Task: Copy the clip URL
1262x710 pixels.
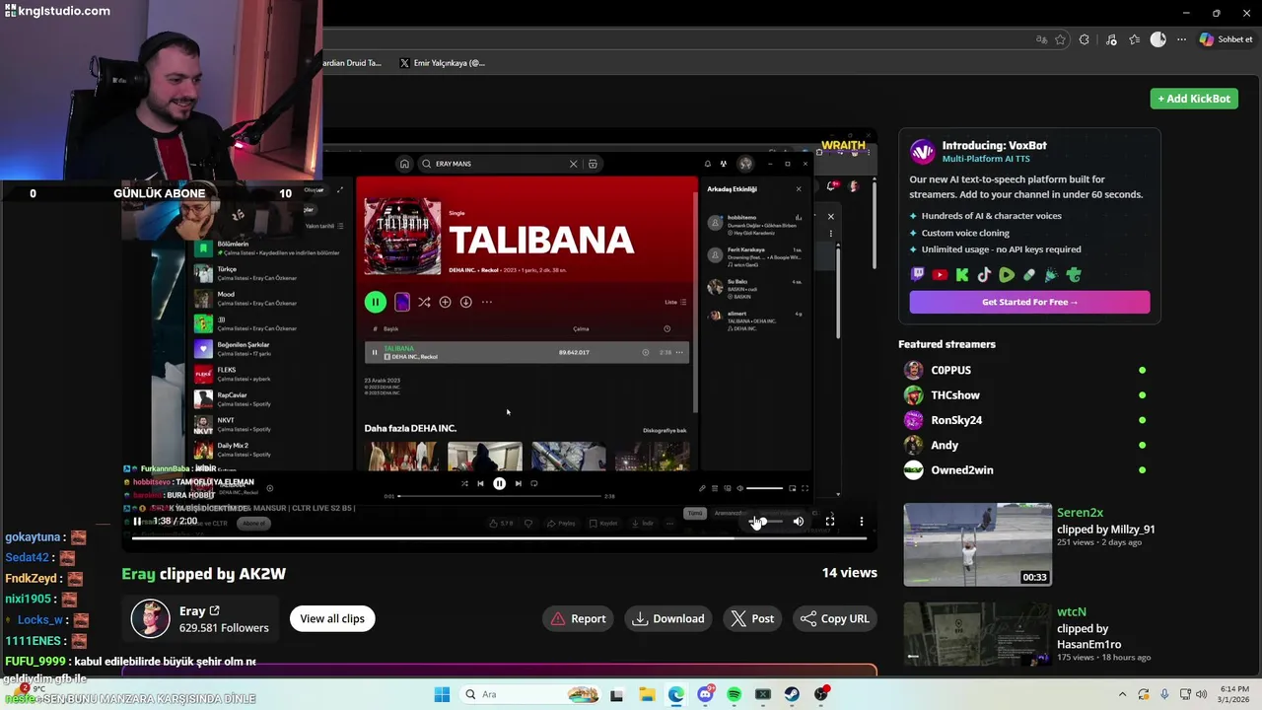Action: tap(835, 618)
